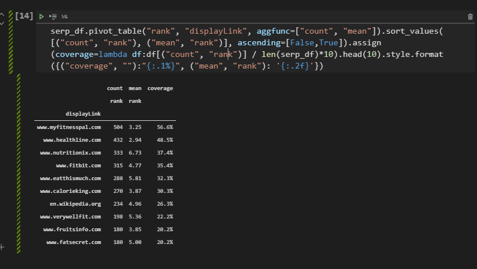
Task: Click the count value 270
Action: [118, 191]
